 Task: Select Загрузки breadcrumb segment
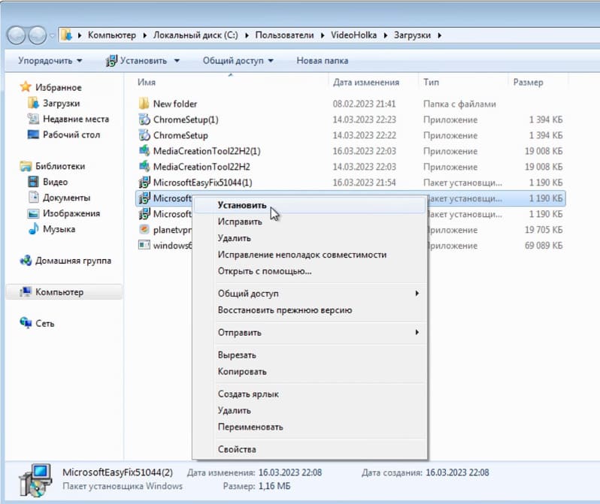point(412,35)
